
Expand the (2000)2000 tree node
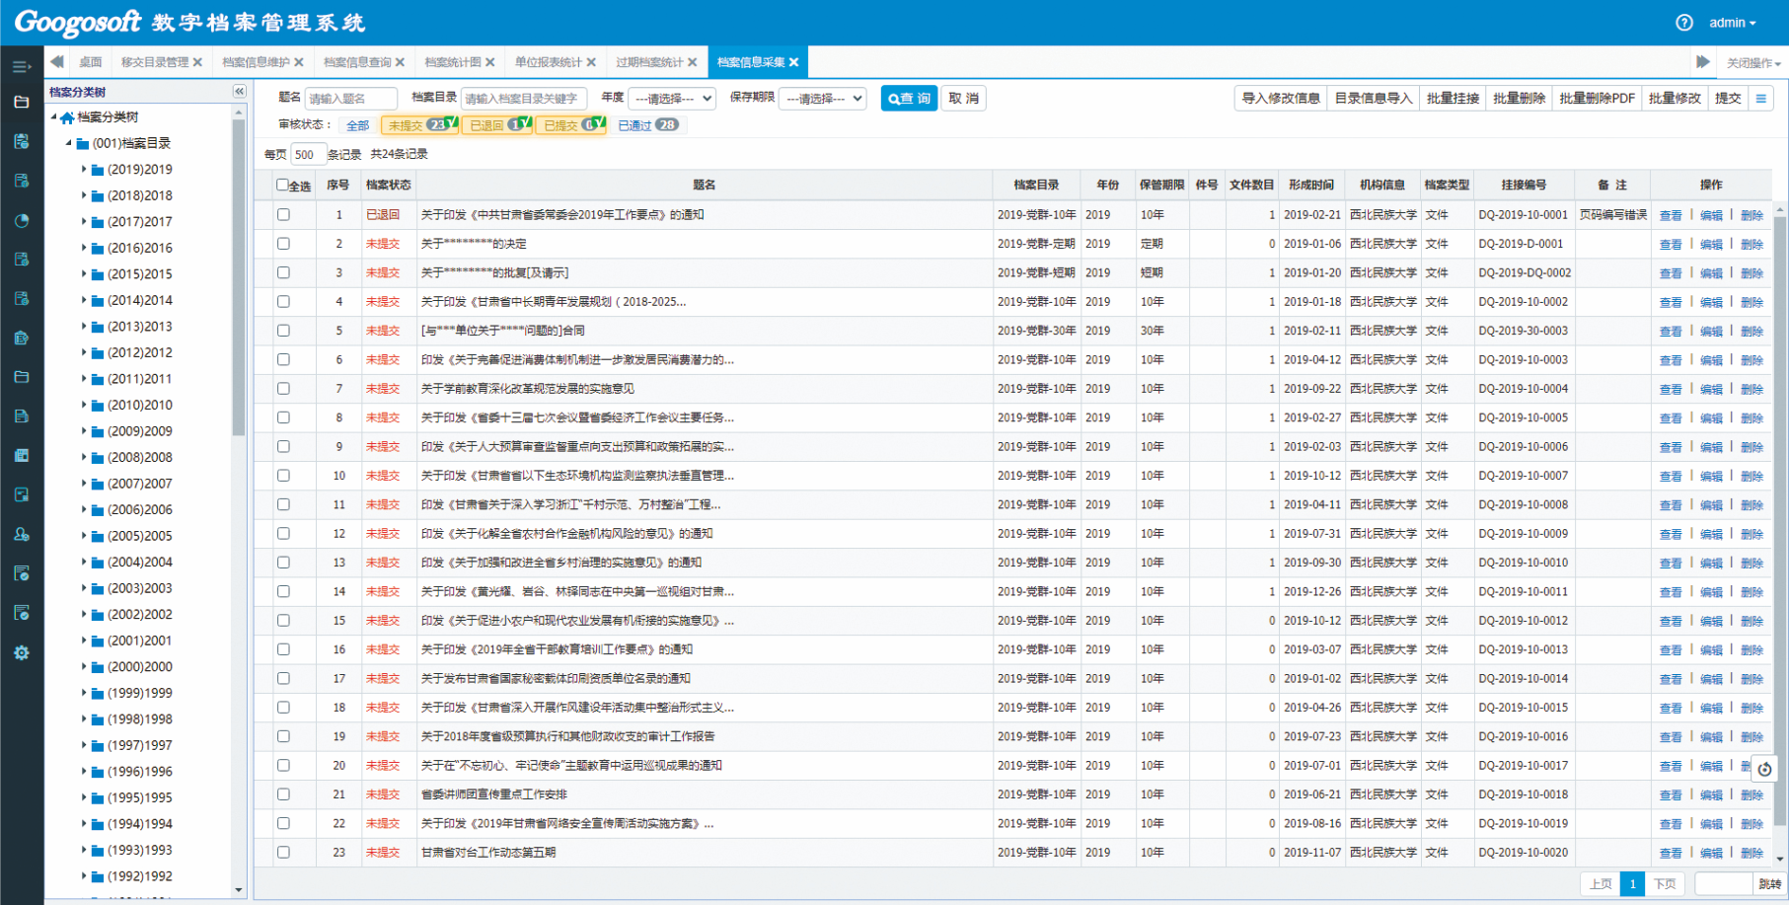coord(83,666)
